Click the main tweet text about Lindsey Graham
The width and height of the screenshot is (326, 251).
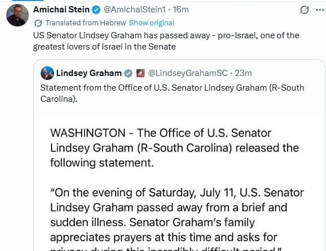tap(166, 41)
